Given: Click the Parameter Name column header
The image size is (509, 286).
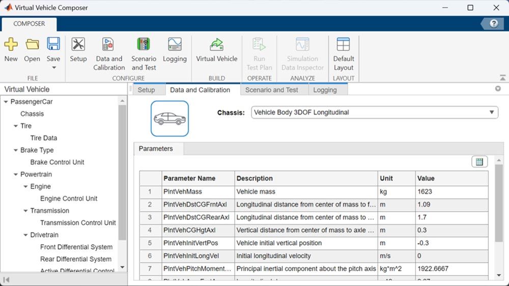Looking at the screenshot, I should [x=198, y=178].
